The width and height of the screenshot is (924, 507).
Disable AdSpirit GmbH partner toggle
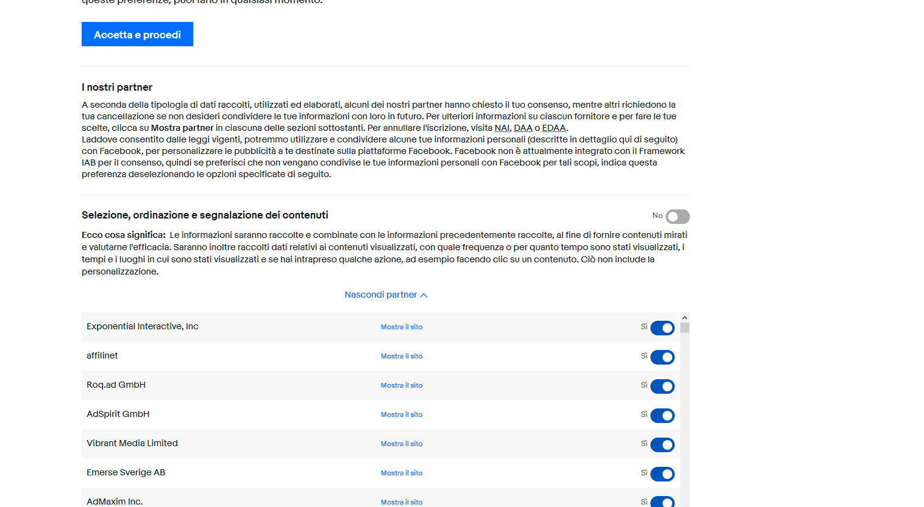pos(662,416)
